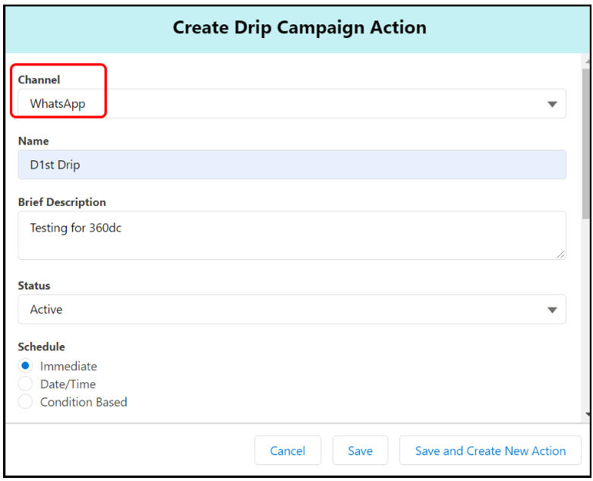Viewport: 593px width, 481px height.
Task: Click the Name field label
Action: pyautogui.click(x=33, y=141)
